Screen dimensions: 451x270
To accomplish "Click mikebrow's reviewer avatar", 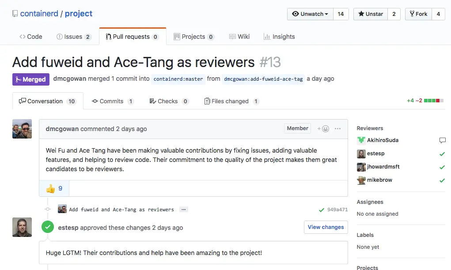I will pyautogui.click(x=361, y=180).
